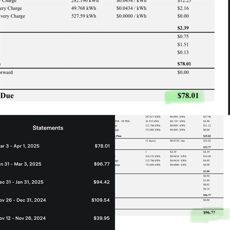Select the $109.54 statement amount
230x230 pixels.
pyautogui.click(x=101, y=200)
